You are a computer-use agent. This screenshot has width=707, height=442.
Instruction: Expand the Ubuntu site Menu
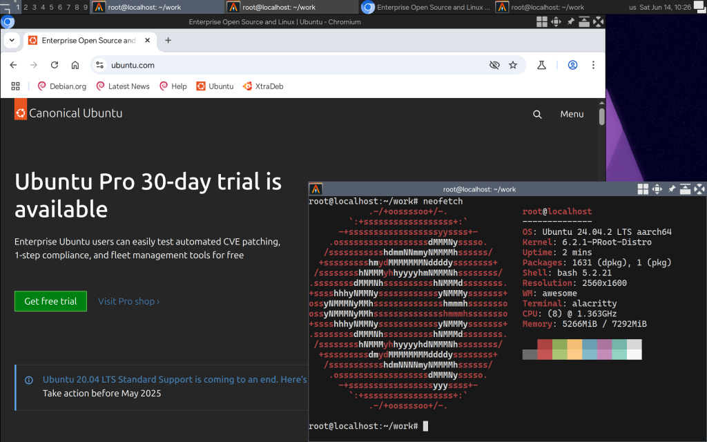572,114
